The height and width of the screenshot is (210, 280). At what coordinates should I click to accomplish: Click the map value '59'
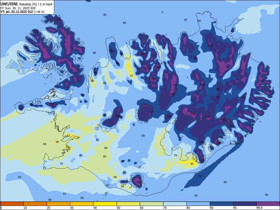click(122, 186)
